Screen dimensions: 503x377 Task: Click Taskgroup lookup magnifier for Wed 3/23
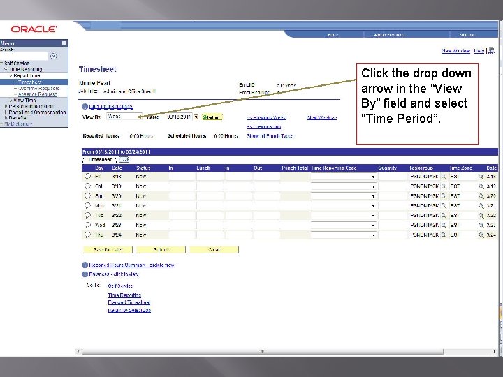coord(444,226)
